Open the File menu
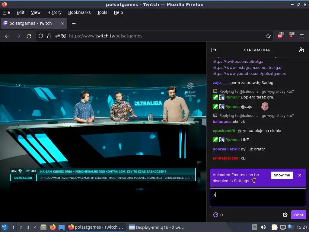The image size is (309, 232). tap(7, 12)
